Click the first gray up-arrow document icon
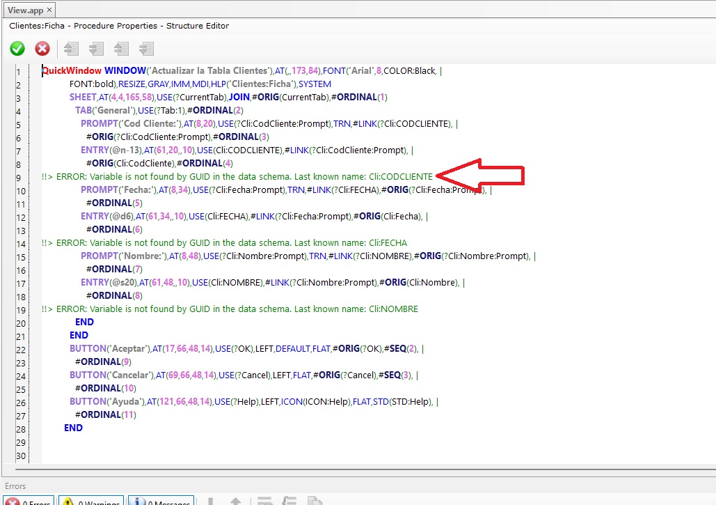The image size is (716, 505). point(71,49)
